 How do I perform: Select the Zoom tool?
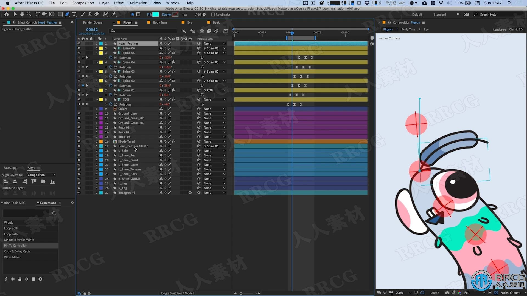[x=29, y=14]
